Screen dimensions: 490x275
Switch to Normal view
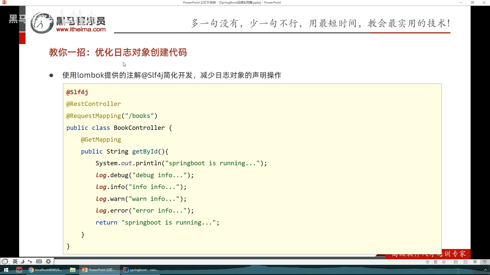tap(456, 262)
